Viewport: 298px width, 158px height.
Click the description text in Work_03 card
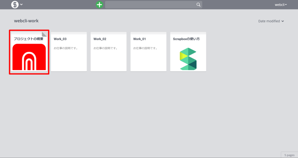(66, 48)
